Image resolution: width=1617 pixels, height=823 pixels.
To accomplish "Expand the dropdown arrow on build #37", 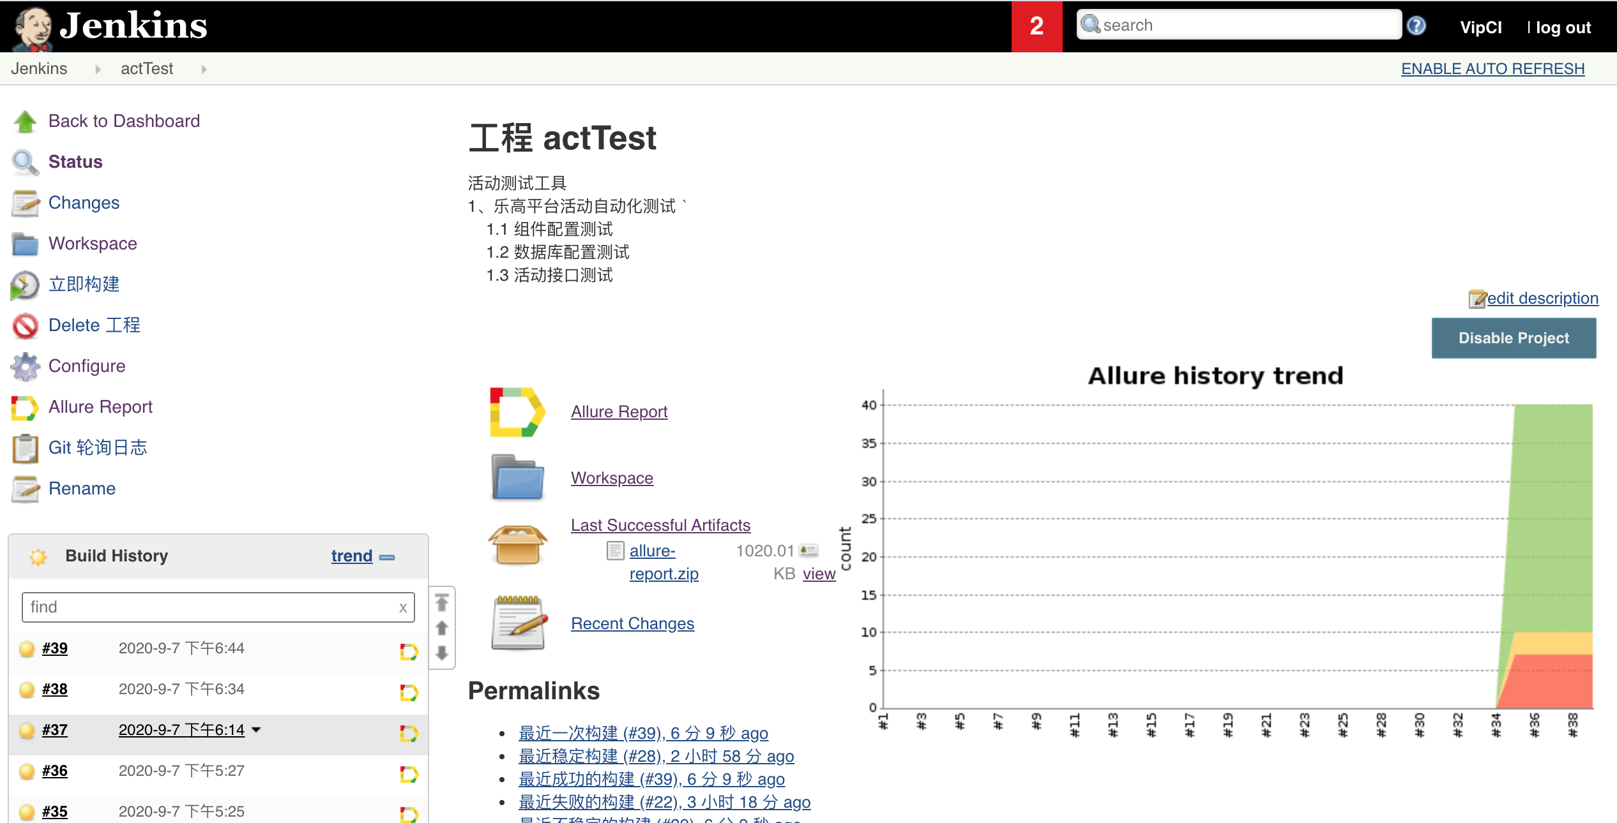I will click(256, 730).
